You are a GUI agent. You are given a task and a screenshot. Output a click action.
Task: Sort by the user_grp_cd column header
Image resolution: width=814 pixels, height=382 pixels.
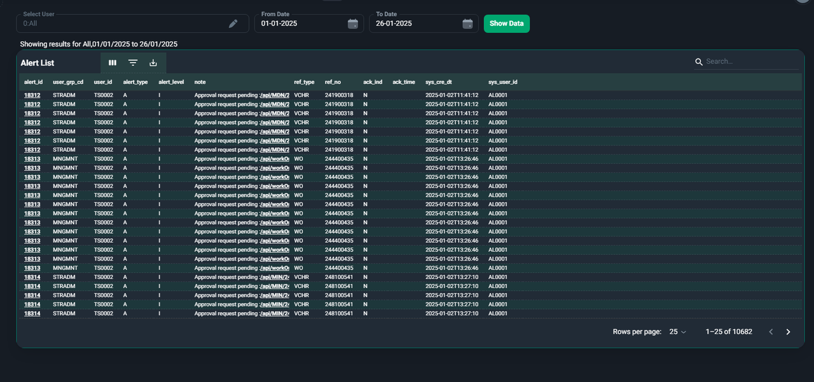pyautogui.click(x=68, y=82)
